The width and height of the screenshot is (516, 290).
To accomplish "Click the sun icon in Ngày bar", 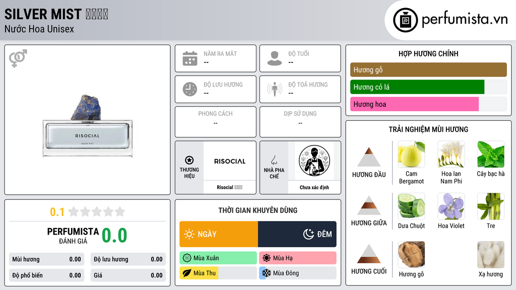I will click(189, 234).
